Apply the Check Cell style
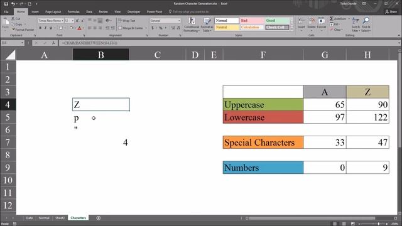402x226 pixels. (x=277, y=27)
